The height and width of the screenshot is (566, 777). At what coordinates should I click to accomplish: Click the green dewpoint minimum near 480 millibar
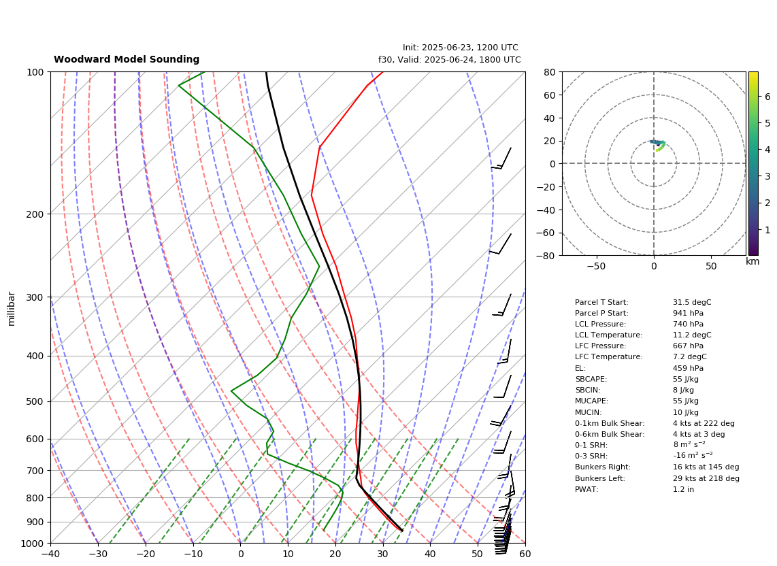(231, 390)
